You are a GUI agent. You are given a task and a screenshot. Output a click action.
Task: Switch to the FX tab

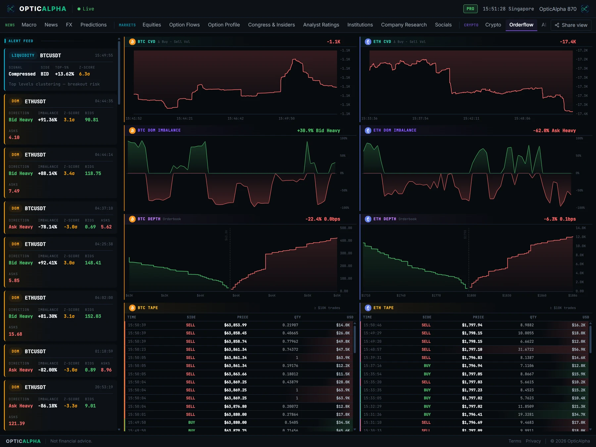(x=69, y=25)
